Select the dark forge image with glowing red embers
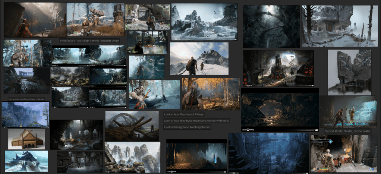 [x=278, y=69]
